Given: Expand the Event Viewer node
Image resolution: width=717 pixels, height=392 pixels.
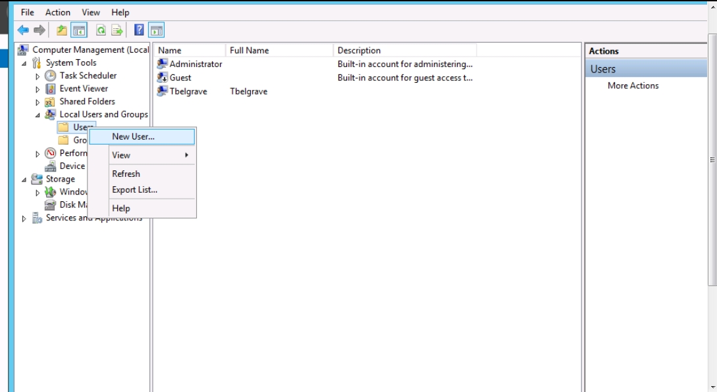Looking at the screenshot, I should click(38, 89).
